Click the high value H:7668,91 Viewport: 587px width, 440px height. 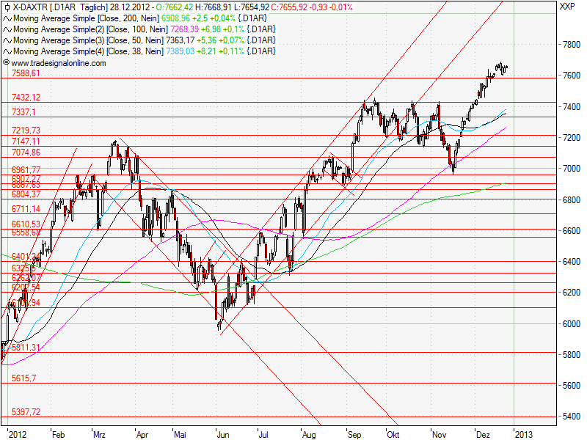(214, 7)
